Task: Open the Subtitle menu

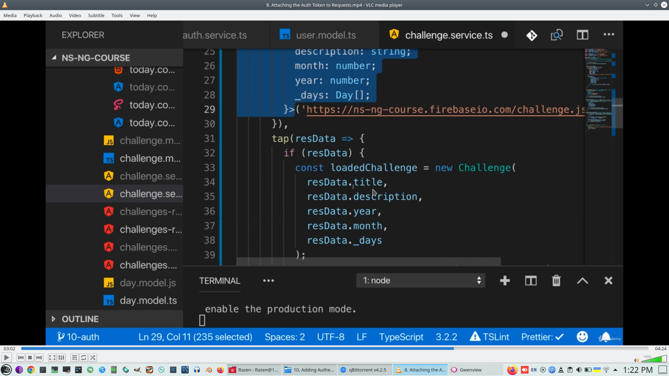Action: (96, 15)
